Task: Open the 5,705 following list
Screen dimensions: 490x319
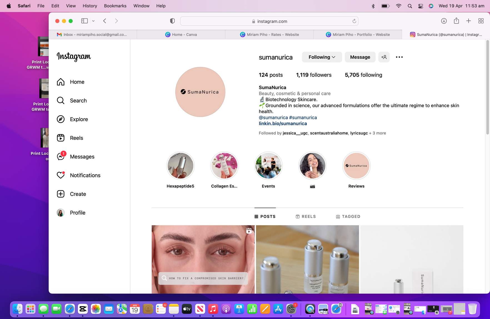Action: (x=363, y=75)
